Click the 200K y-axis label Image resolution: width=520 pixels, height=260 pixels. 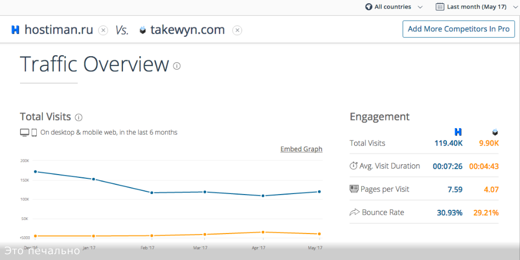(x=25, y=161)
